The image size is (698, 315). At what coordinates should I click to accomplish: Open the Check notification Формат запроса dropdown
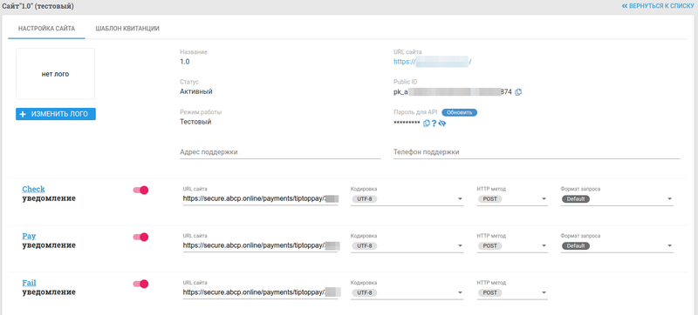(x=617, y=199)
